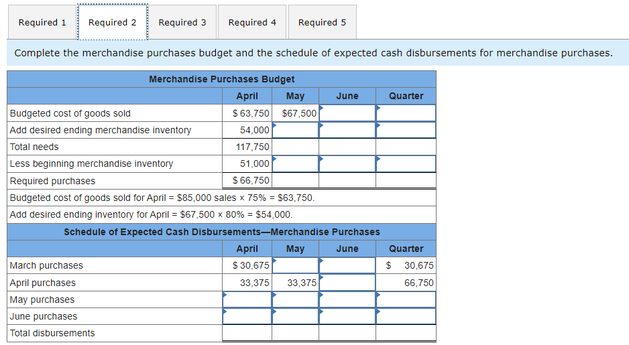Click the June purchases row label
This screenshot has height=345, width=629.
coord(44,317)
